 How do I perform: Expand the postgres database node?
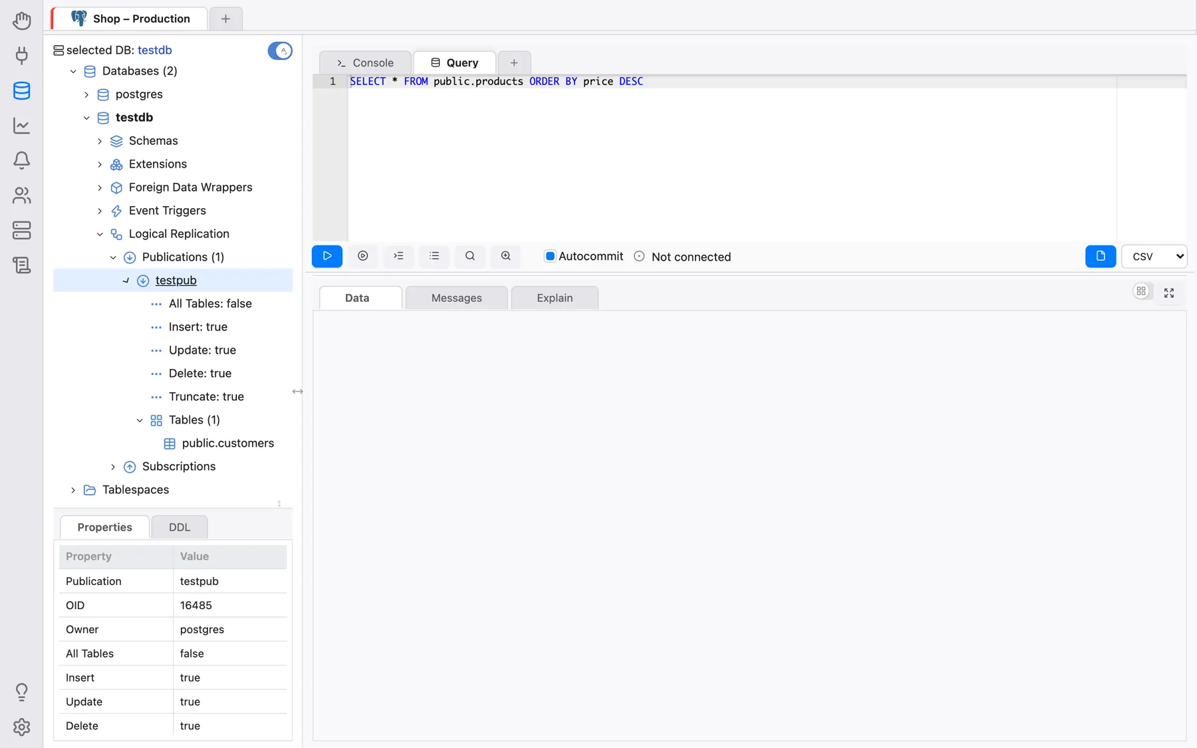click(x=86, y=94)
